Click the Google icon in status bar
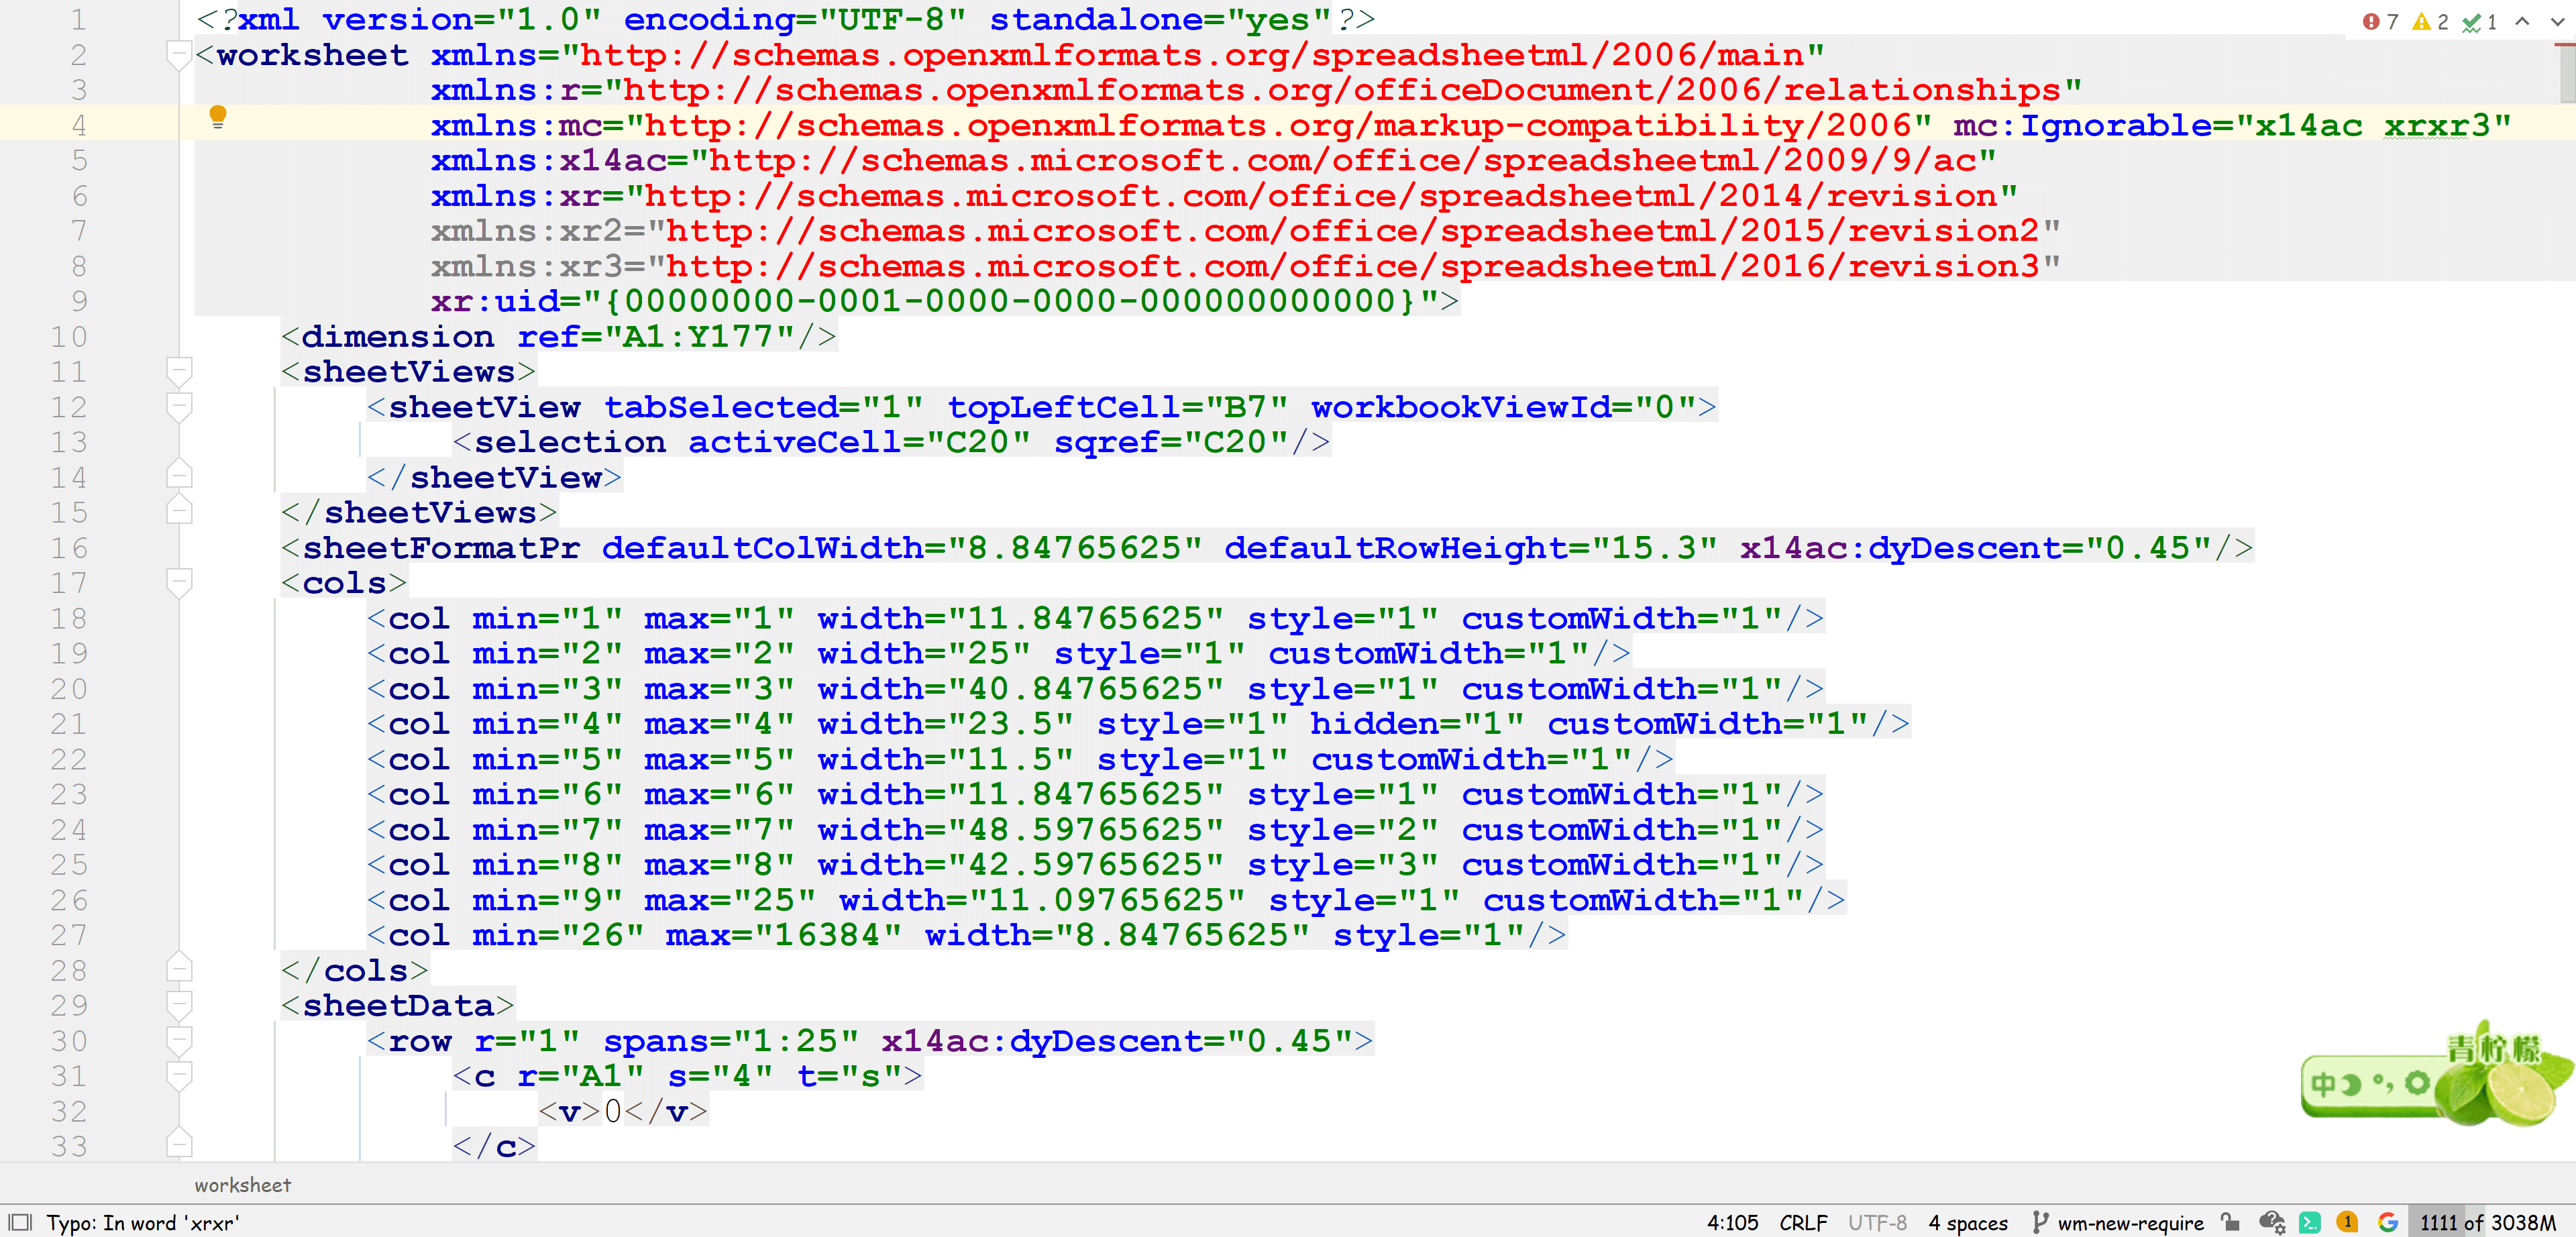 tap(2388, 1221)
